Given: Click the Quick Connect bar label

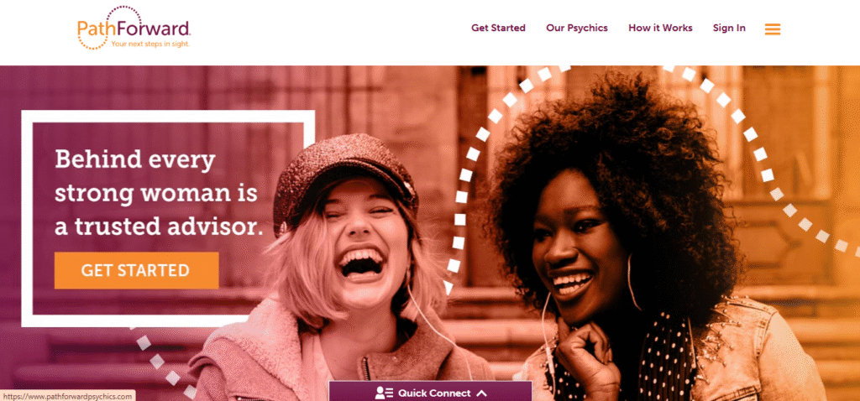Looking at the screenshot, I should [x=434, y=393].
